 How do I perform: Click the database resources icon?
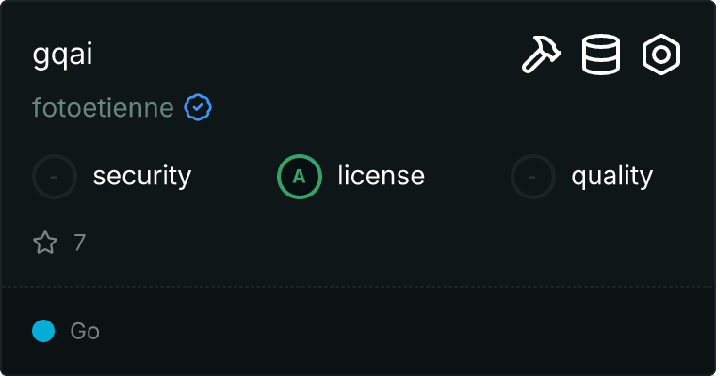(601, 54)
